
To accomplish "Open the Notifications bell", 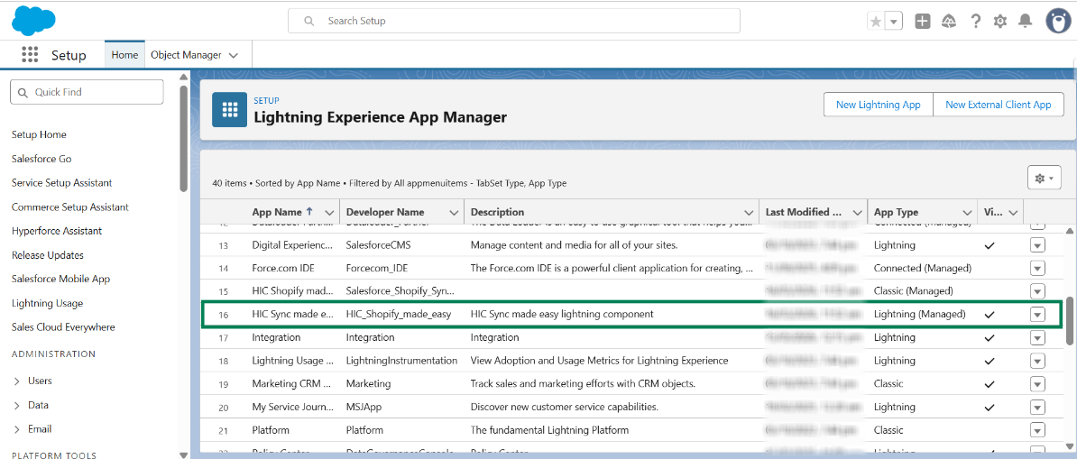I will point(1026,22).
